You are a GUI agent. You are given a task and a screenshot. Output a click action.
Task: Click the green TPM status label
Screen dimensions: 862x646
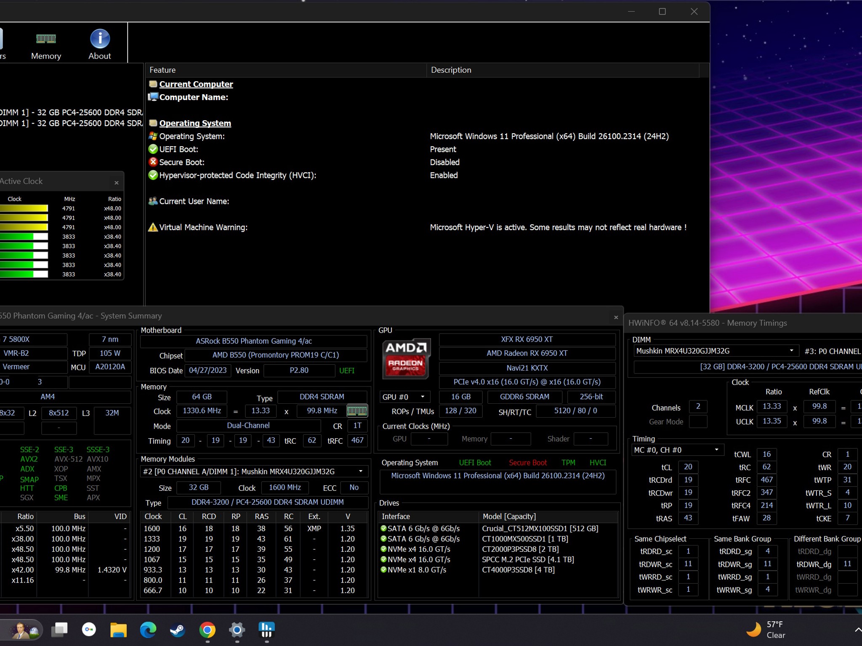pyautogui.click(x=568, y=463)
